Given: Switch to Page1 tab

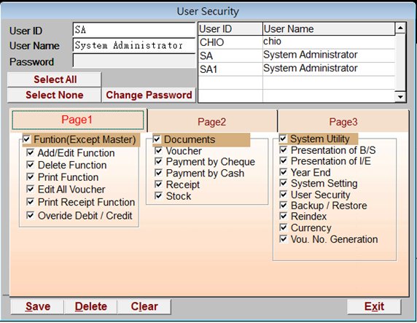Looking at the screenshot, I should [78, 120].
